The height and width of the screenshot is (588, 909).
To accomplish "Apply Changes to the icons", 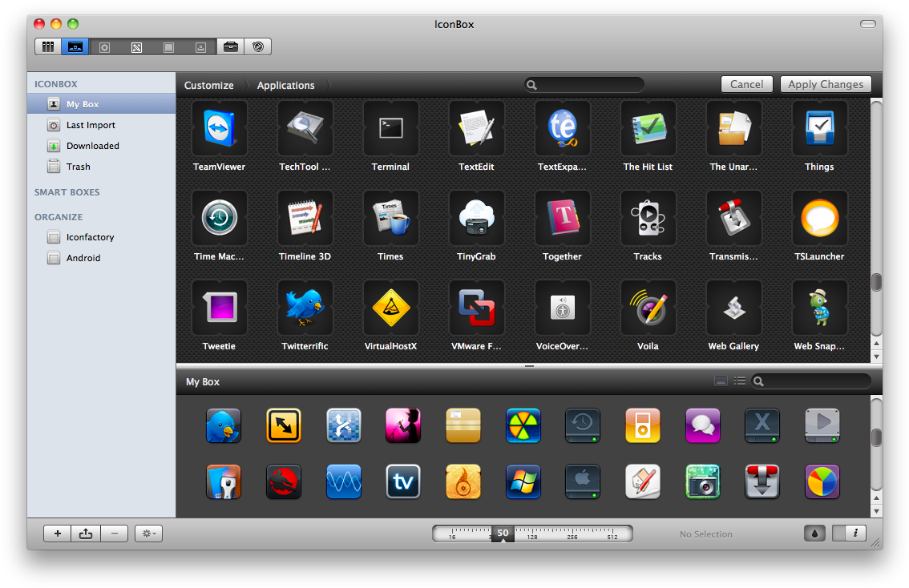I will click(826, 85).
